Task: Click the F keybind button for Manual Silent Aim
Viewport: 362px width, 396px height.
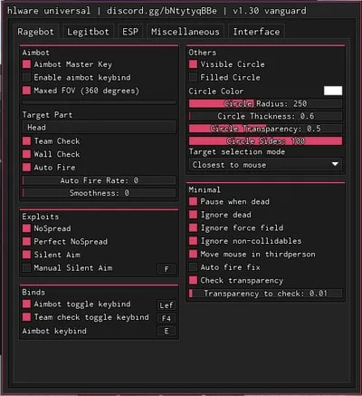Action: click(167, 269)
